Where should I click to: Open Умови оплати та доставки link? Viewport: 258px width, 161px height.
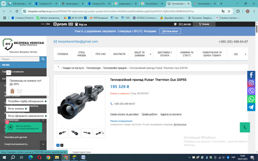click(x=124, y=114)
